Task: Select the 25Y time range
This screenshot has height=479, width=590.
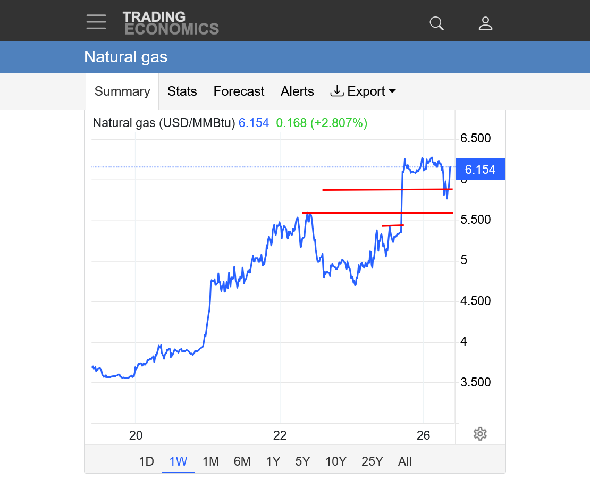Action: pyautogui.click(x=372, y=461)
